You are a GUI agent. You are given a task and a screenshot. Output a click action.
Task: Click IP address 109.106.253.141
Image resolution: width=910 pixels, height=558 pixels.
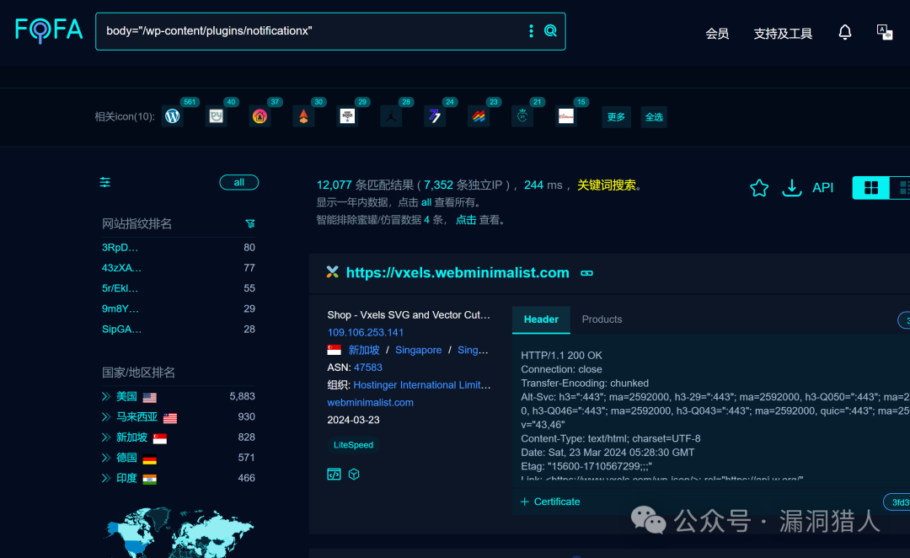tap(365, 333)
